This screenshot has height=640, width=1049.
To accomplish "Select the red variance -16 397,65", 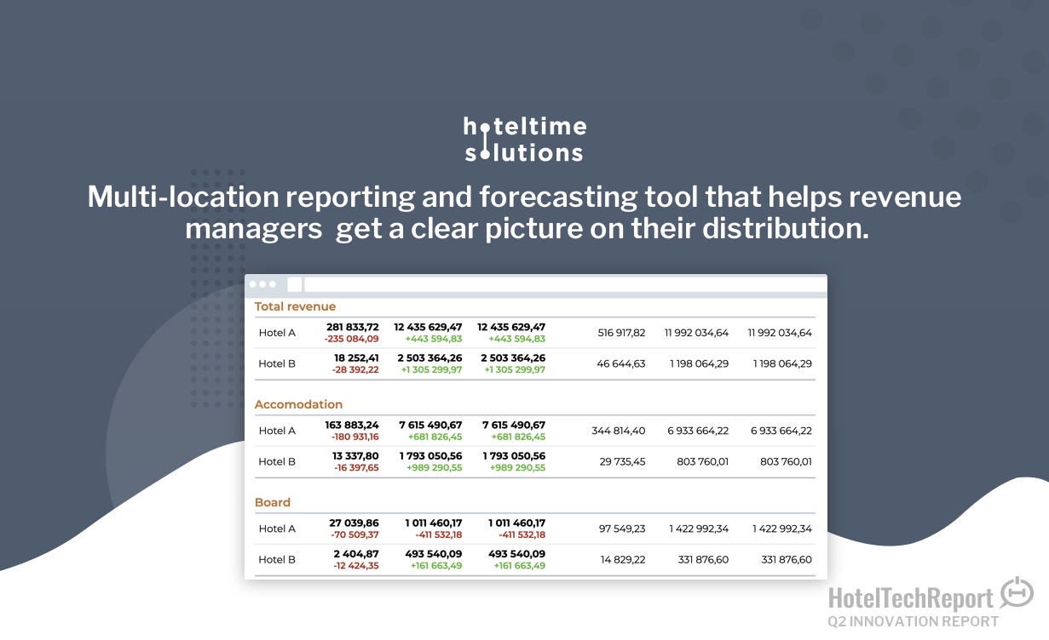I will [x=355, y=467].
